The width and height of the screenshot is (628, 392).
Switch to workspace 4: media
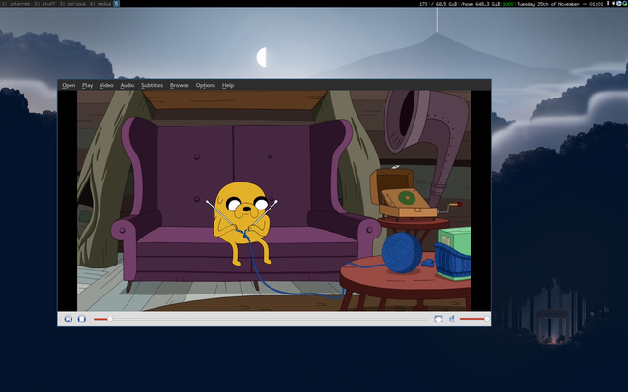click(x=100, y=4)
